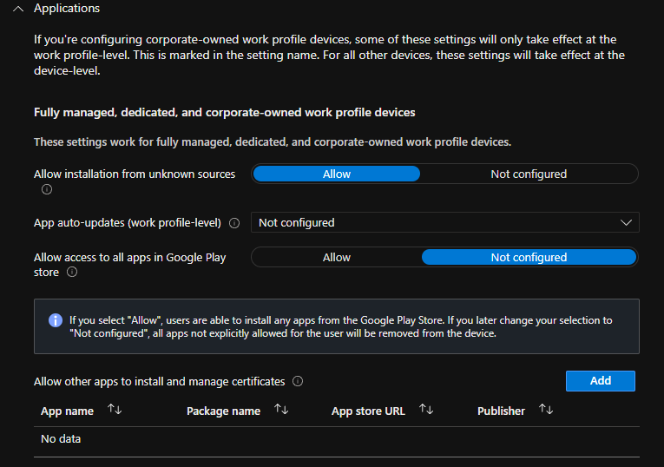Image resolution: width=664 pixels, height=467 pixels.
Task: Collapse the Applications section chevron
Action: coord(18,9)
